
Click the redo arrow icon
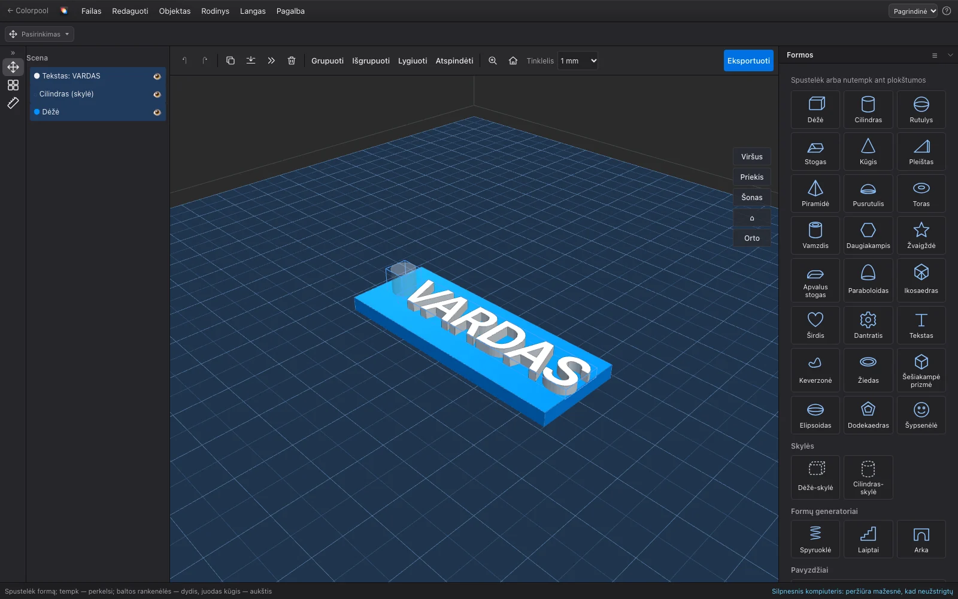(x=205, y=60)
